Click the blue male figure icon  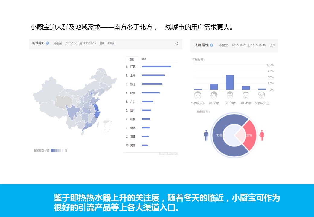tap(206, 135)
